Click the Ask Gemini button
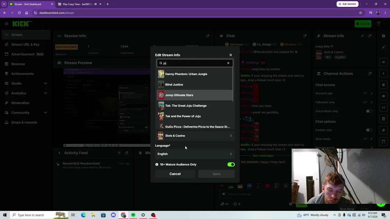390x219 pixels. click(347, 4)
